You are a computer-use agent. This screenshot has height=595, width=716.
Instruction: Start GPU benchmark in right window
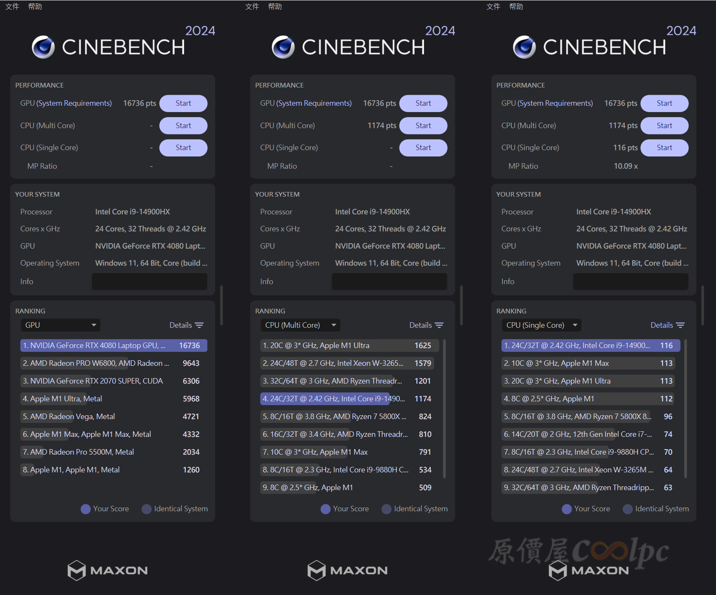pyautogui.click(x=664, y=103)
